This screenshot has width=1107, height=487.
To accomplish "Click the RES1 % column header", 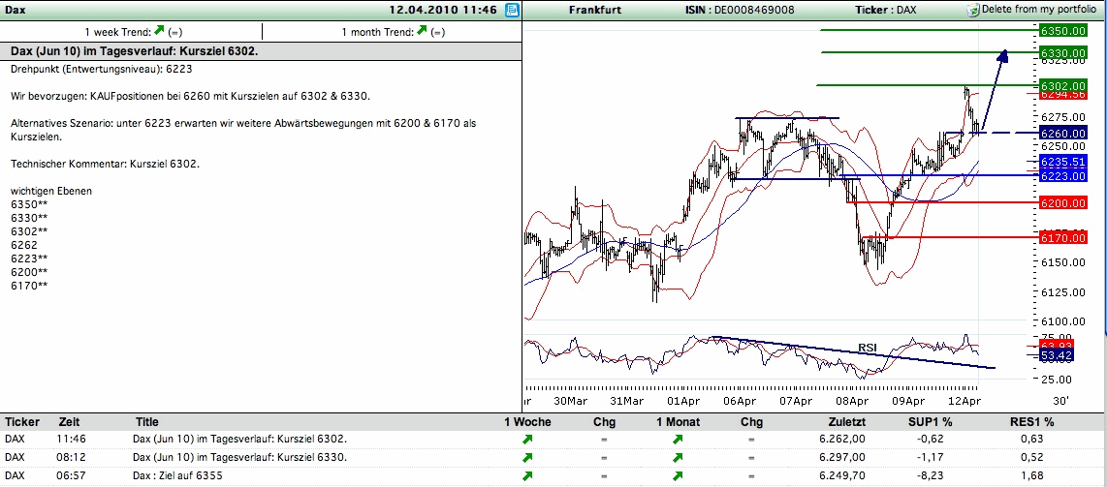I will [x=1031, y=422].
